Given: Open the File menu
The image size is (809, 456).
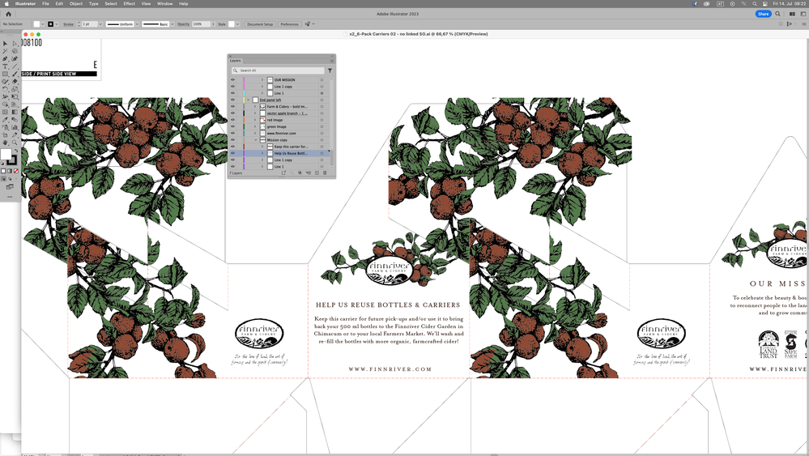Looking at the screenshot, I should 45,3.
